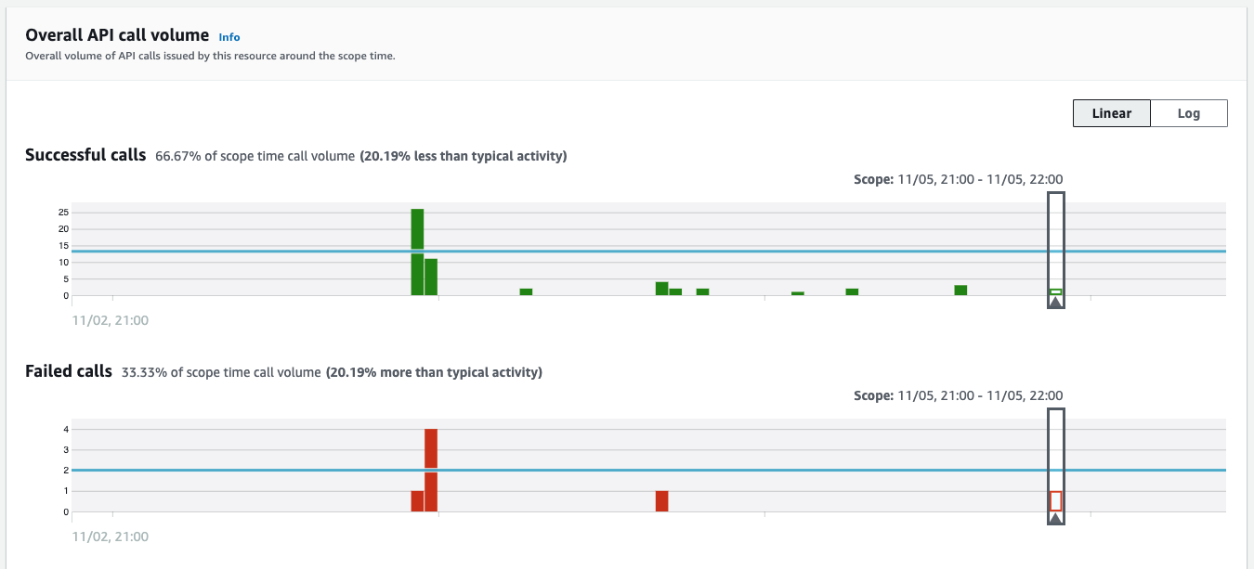This screenshot has width=1254, height=569.
Task: Select the small green bar inside the scope window
Action: click(x=1055, y=291)
